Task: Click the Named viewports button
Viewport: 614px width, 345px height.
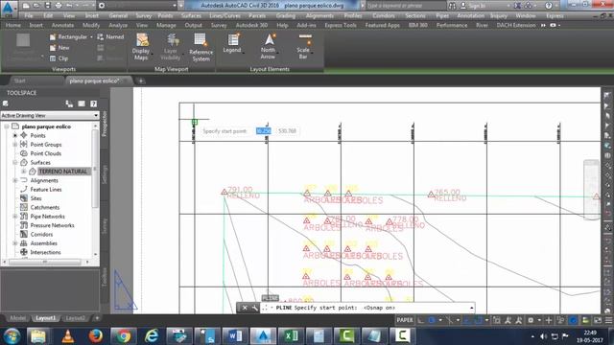Action: tap(110, 36)
